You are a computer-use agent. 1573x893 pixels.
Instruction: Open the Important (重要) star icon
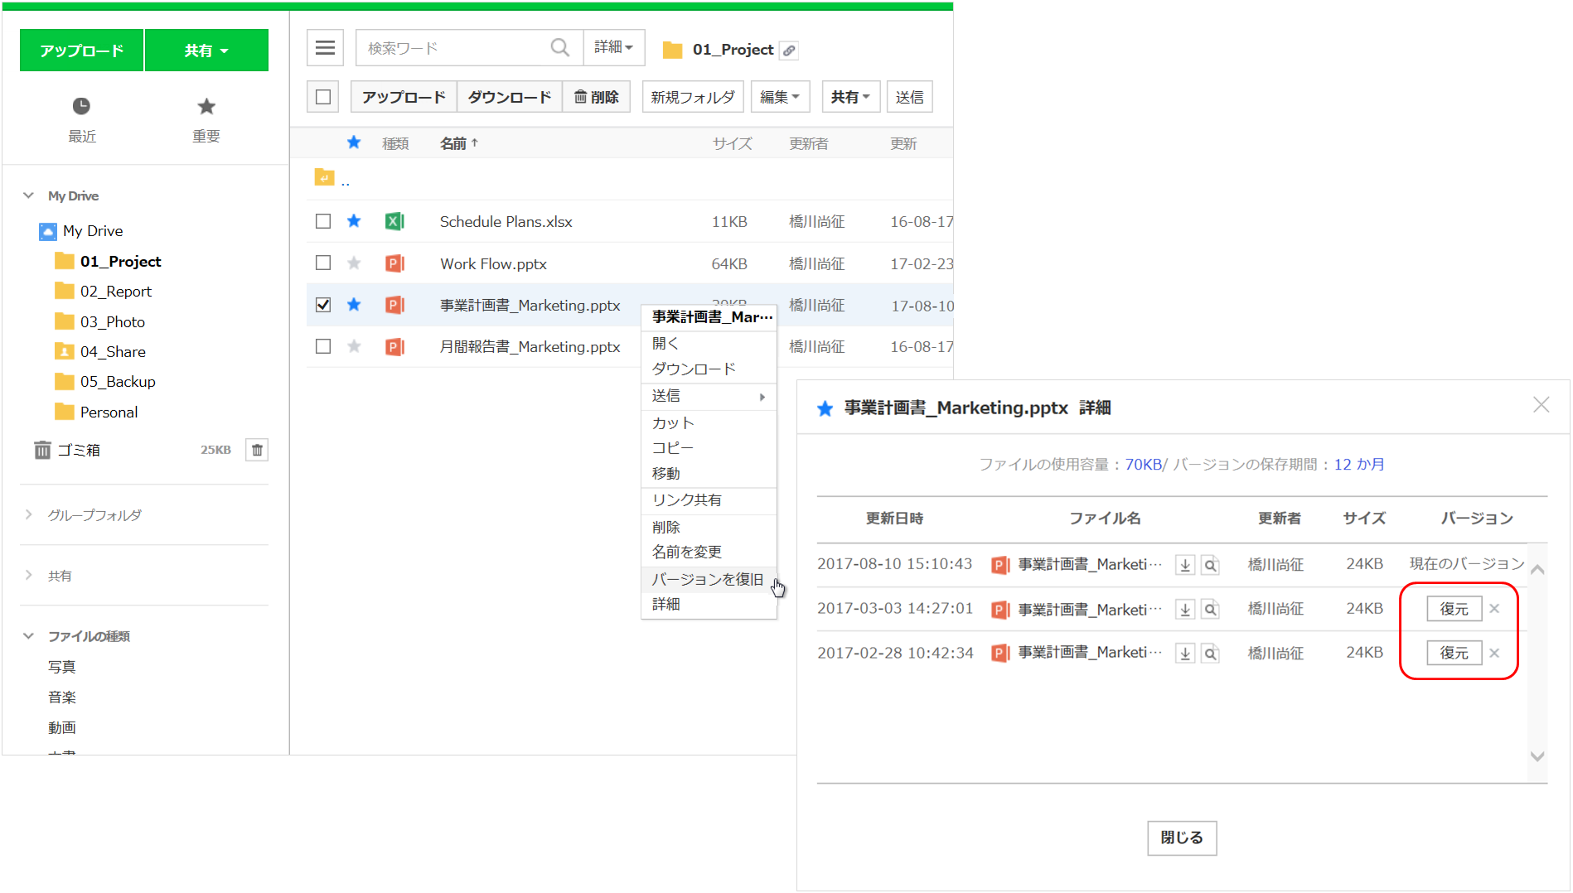click(206, 106)
